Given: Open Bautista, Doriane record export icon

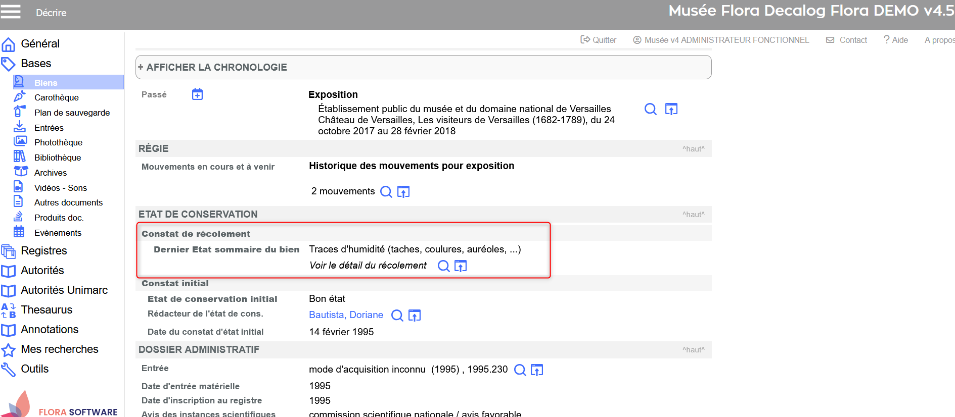Looking at the screenshot, I should point(415,316).
